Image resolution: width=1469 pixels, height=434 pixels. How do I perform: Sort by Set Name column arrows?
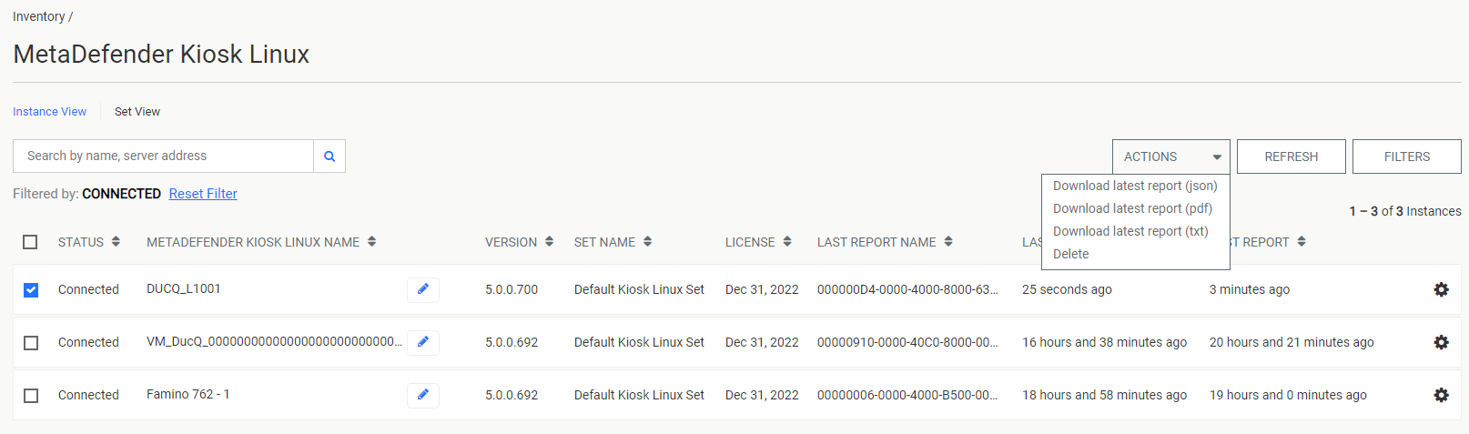pos(647,242)
